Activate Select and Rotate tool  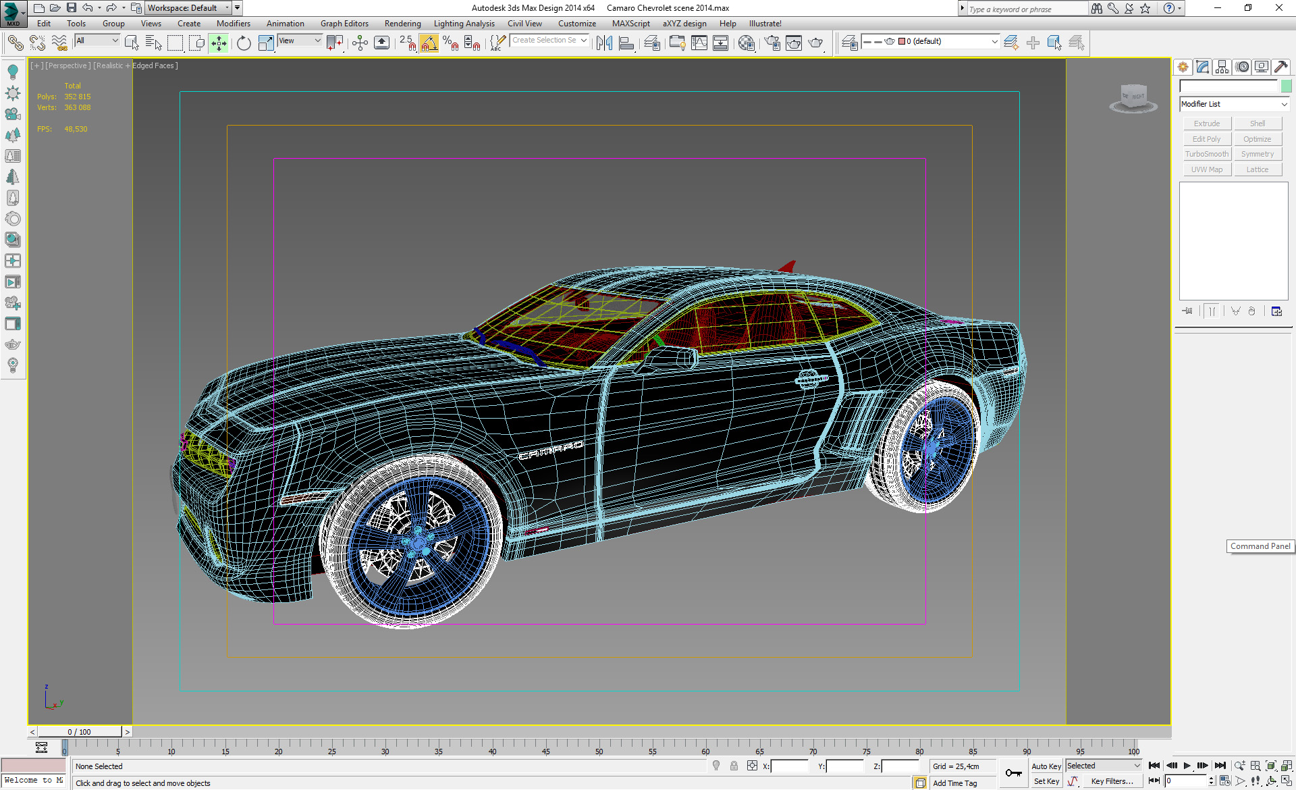tap(244, 43)
